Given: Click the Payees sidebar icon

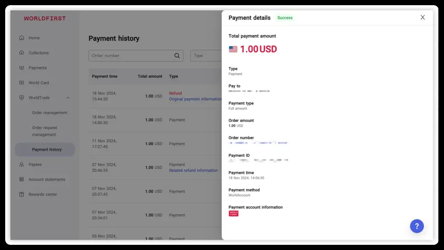Looking at the screenshot, I should [22, 165].
